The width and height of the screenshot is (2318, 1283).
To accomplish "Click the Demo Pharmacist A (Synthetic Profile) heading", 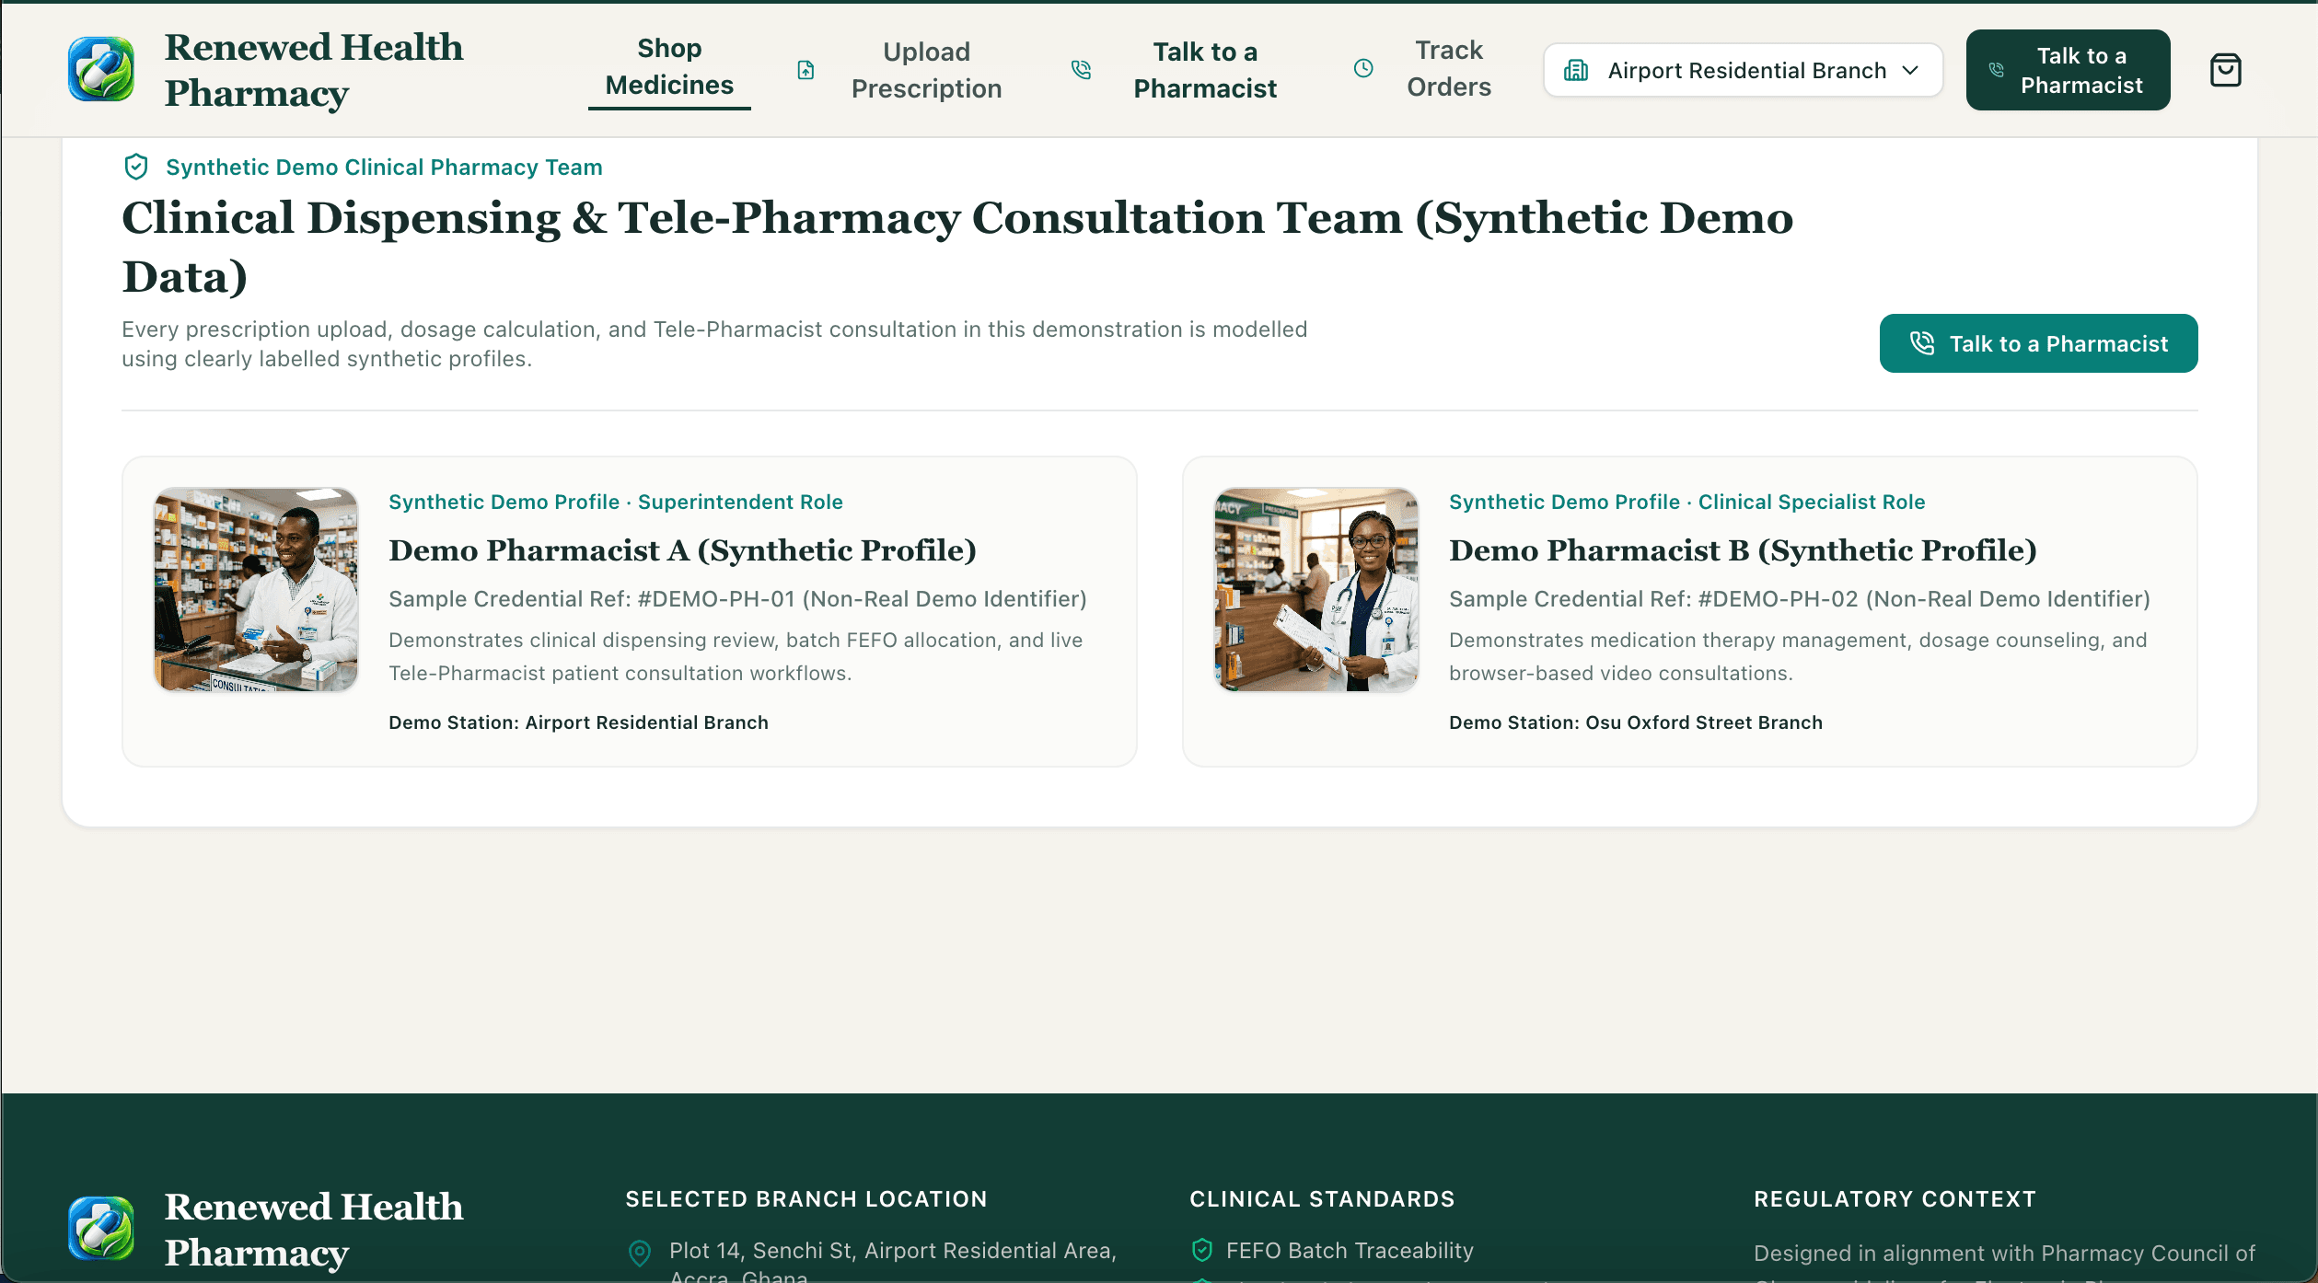I will click(682, 550).
